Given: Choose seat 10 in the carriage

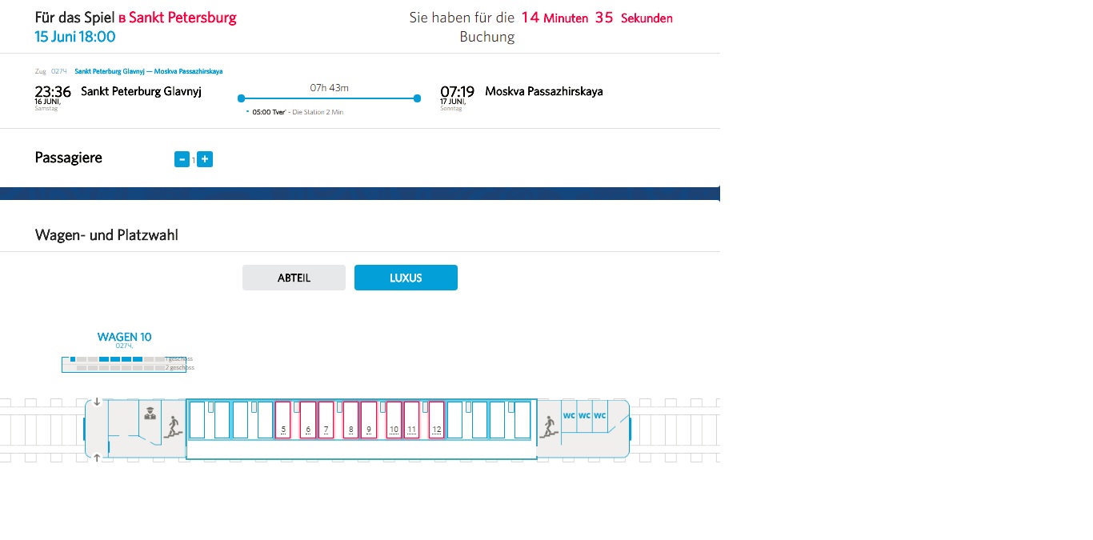Looking at the screenshot, I should pos(394,420).
